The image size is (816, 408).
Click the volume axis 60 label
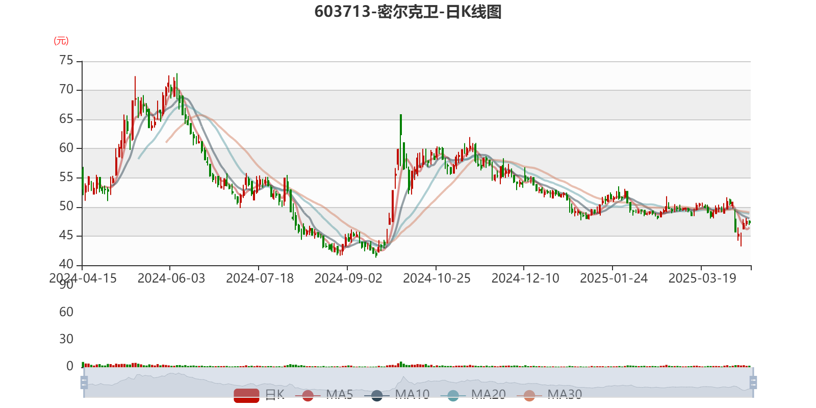click(x=66, y=312)
